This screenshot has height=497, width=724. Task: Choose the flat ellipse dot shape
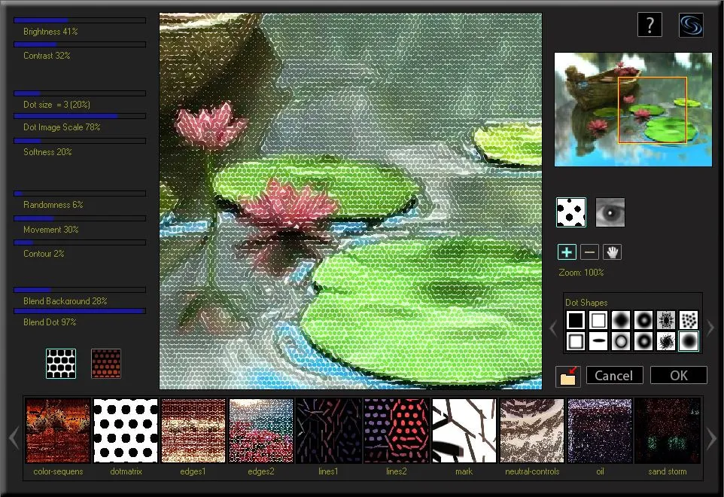pyautogui.click(x=598, y=342)
